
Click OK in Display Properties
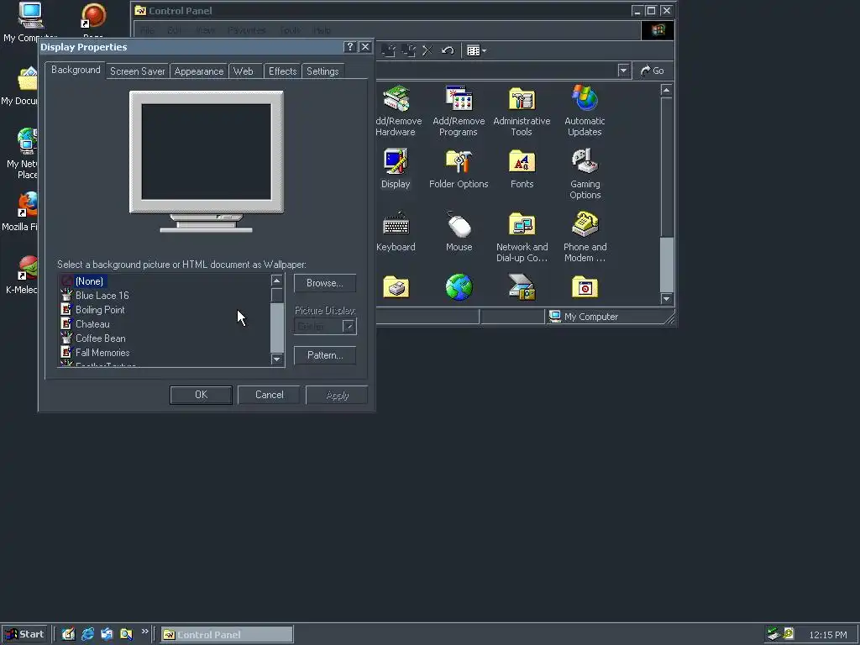pyautogui.click(x=202, y=395)
